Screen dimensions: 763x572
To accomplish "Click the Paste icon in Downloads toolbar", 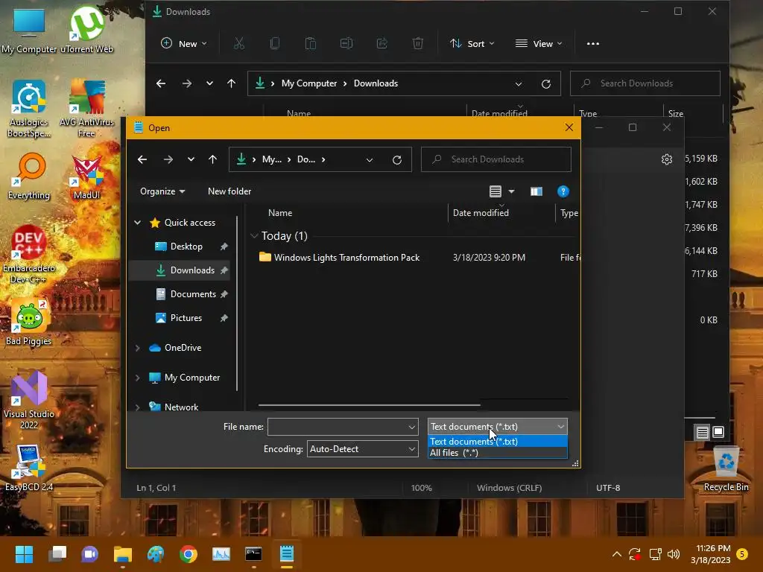I will 311,44.
